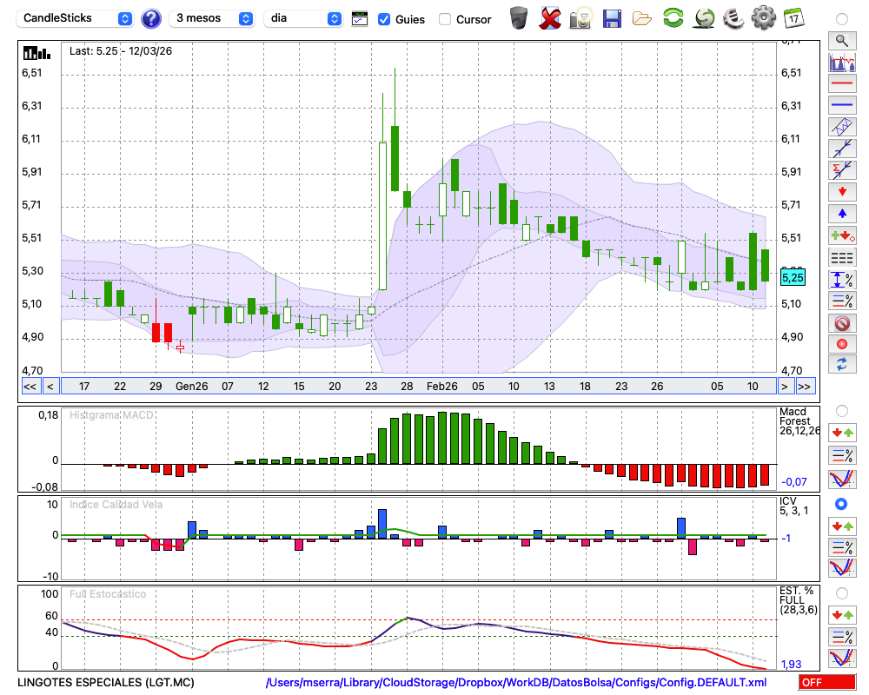Viewport: 869px width, 695px height.
Task: Click the green refresh arrows icon
Action: click(673, 17)
